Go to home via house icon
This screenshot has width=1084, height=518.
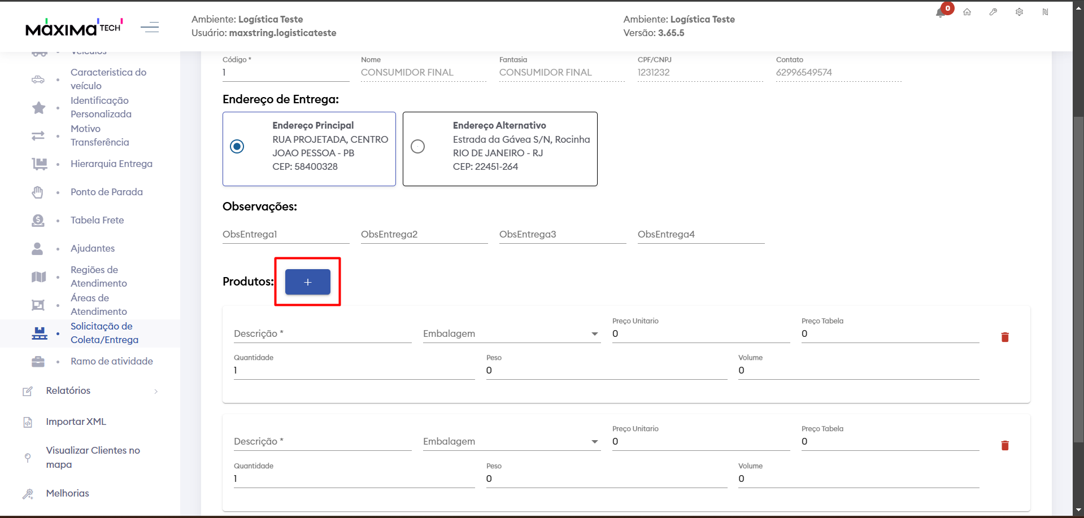click(x=967, y=12)
